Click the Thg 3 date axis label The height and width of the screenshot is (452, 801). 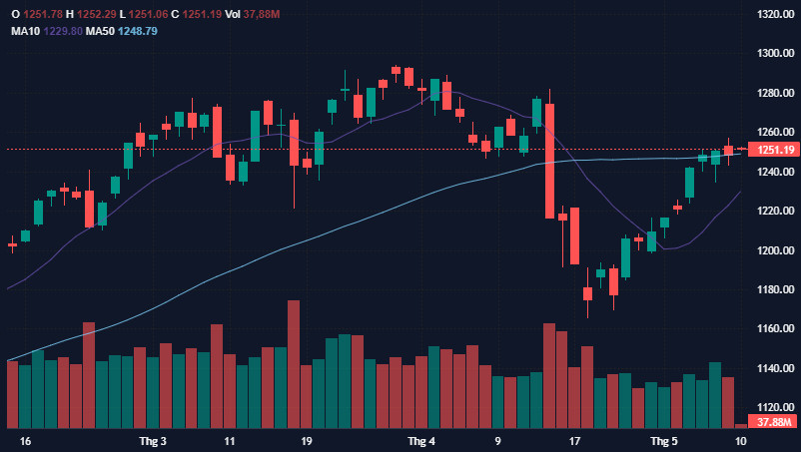click(153, 441)
